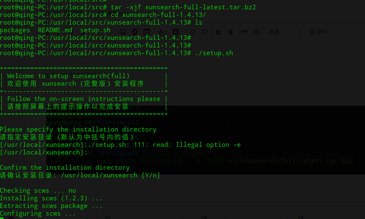The image size is (365, 219).
Task: Toggle left text alignment
Action: pos(219,32)
